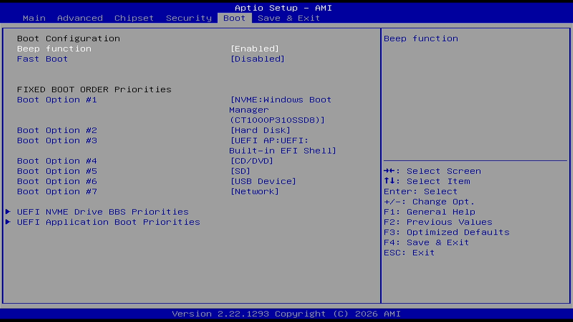Change the Hard Disk boot value
The image size is (573, 322).
point(260,131)
